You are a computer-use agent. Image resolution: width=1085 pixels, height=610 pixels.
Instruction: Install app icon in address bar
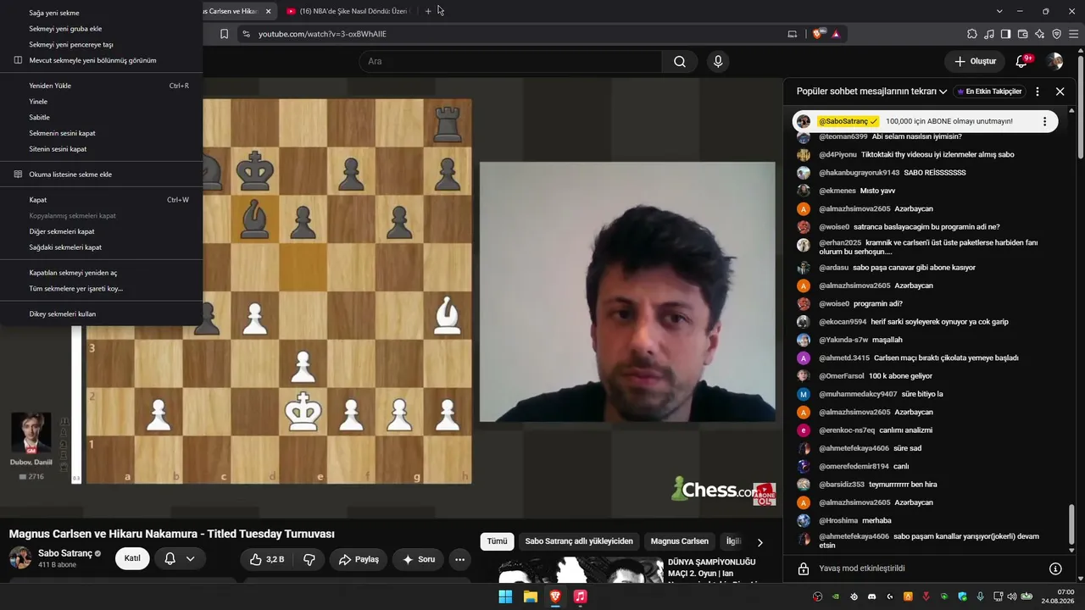click(793, 34)
